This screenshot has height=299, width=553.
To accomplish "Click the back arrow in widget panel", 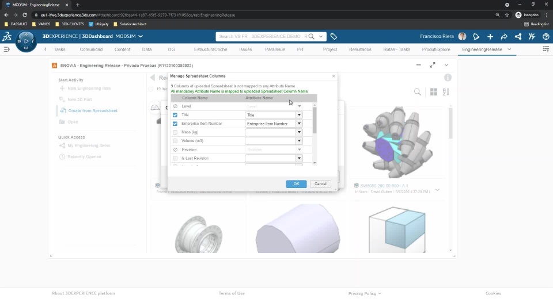I will point(152,78).
